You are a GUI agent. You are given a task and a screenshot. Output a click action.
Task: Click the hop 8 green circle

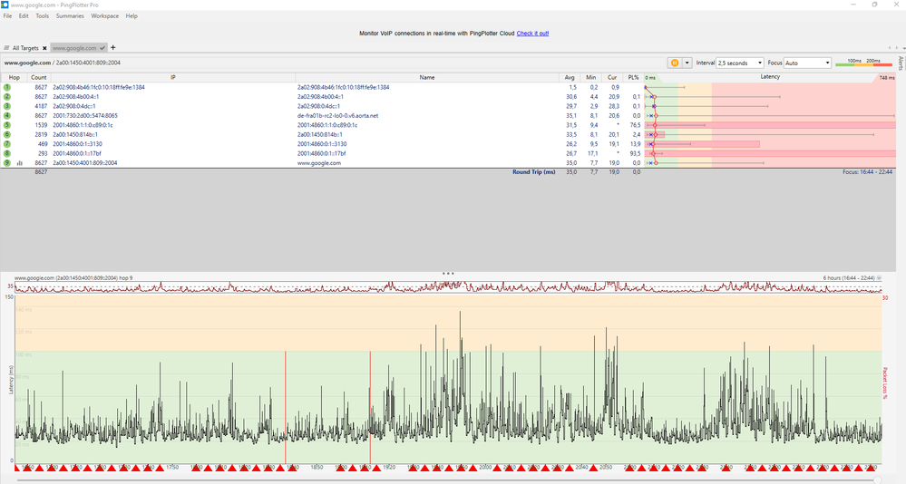point(7,154)
